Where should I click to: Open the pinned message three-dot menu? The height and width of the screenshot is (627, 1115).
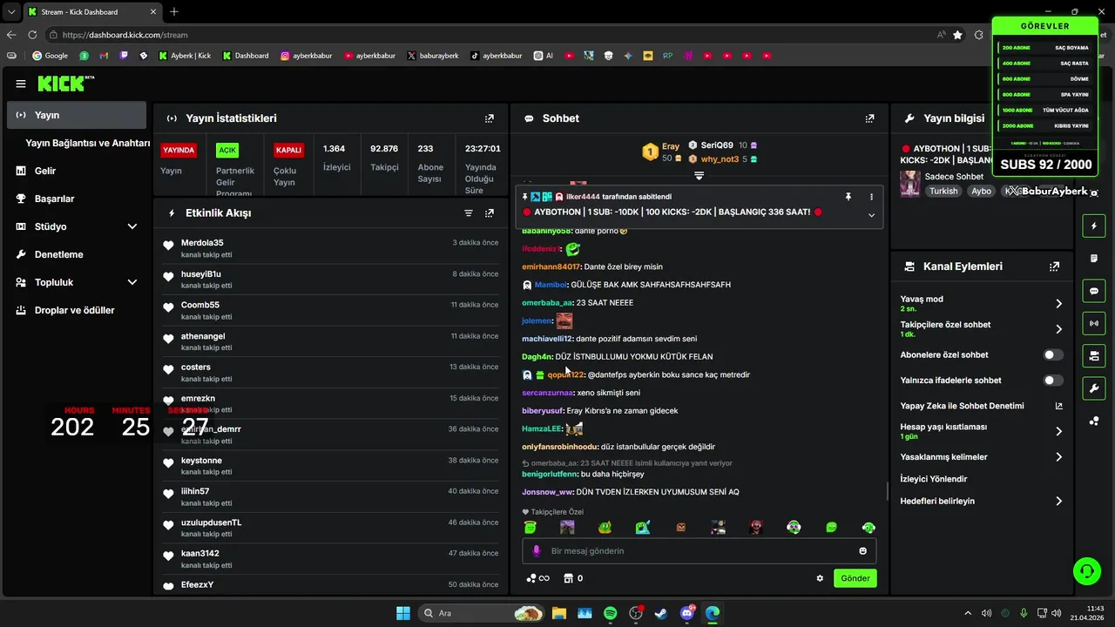tap(871, 197)
